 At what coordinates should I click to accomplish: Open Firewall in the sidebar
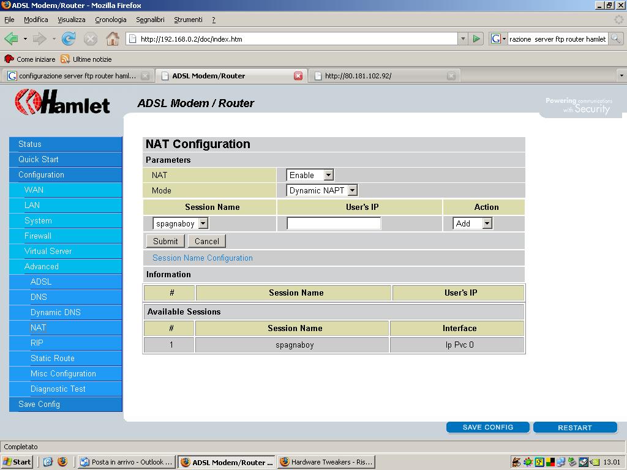click(38, 236)
